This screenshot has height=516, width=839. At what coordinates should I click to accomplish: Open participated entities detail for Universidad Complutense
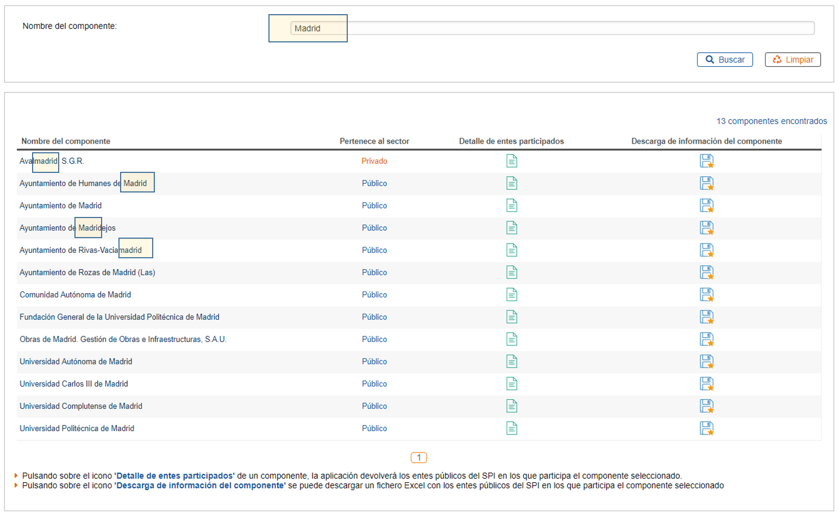[511, 406]
